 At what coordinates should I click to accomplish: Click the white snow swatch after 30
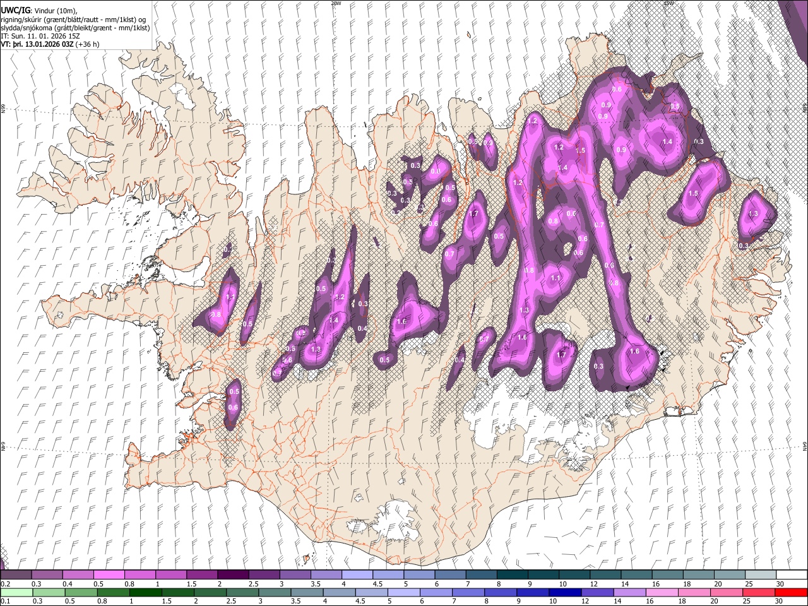point(791,574)
